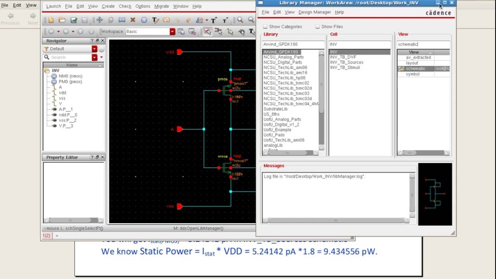496x279 pixels.
Task: Open the Options menu in schematic editor
Action: (x=143, y=6)
